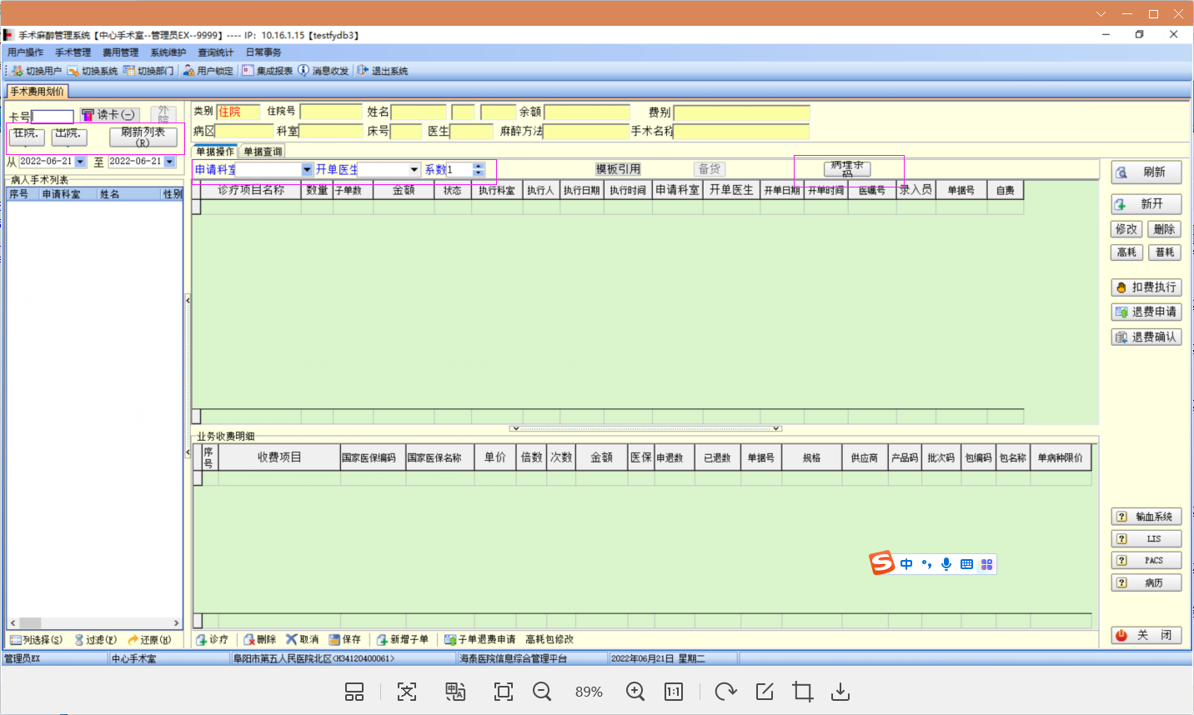1194x715 pixels.
Task: Open the Sogou IME toolbox grid
Action: pyautogui.click(x=986, y=564)
